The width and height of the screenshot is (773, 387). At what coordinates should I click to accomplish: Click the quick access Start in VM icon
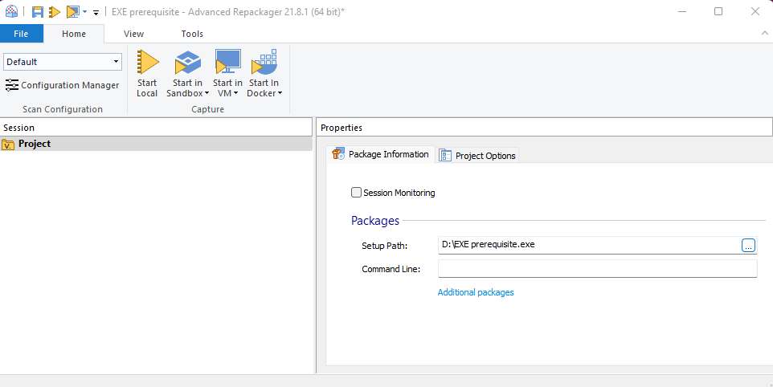pyautogui.click(x=73, y=12)
